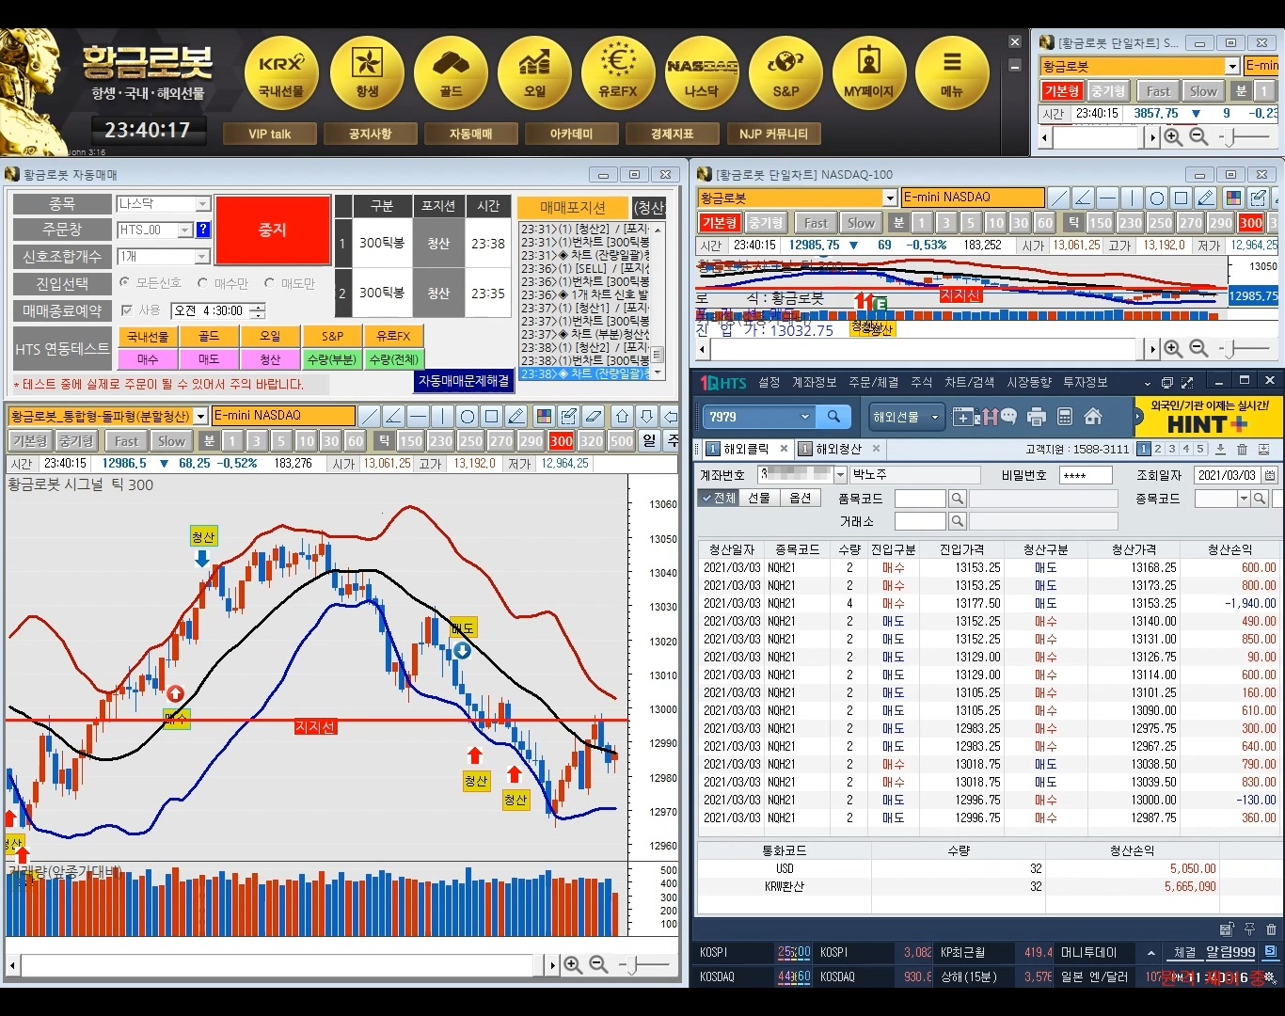
Task: Expand the 7979 screen number dropdown
Action: tap(804, 417)
